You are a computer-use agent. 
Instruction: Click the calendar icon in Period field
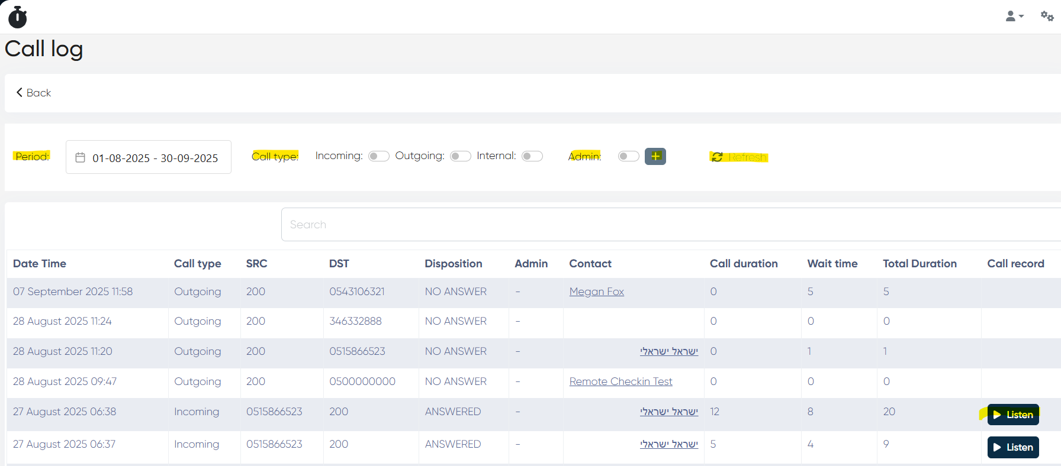81,158
